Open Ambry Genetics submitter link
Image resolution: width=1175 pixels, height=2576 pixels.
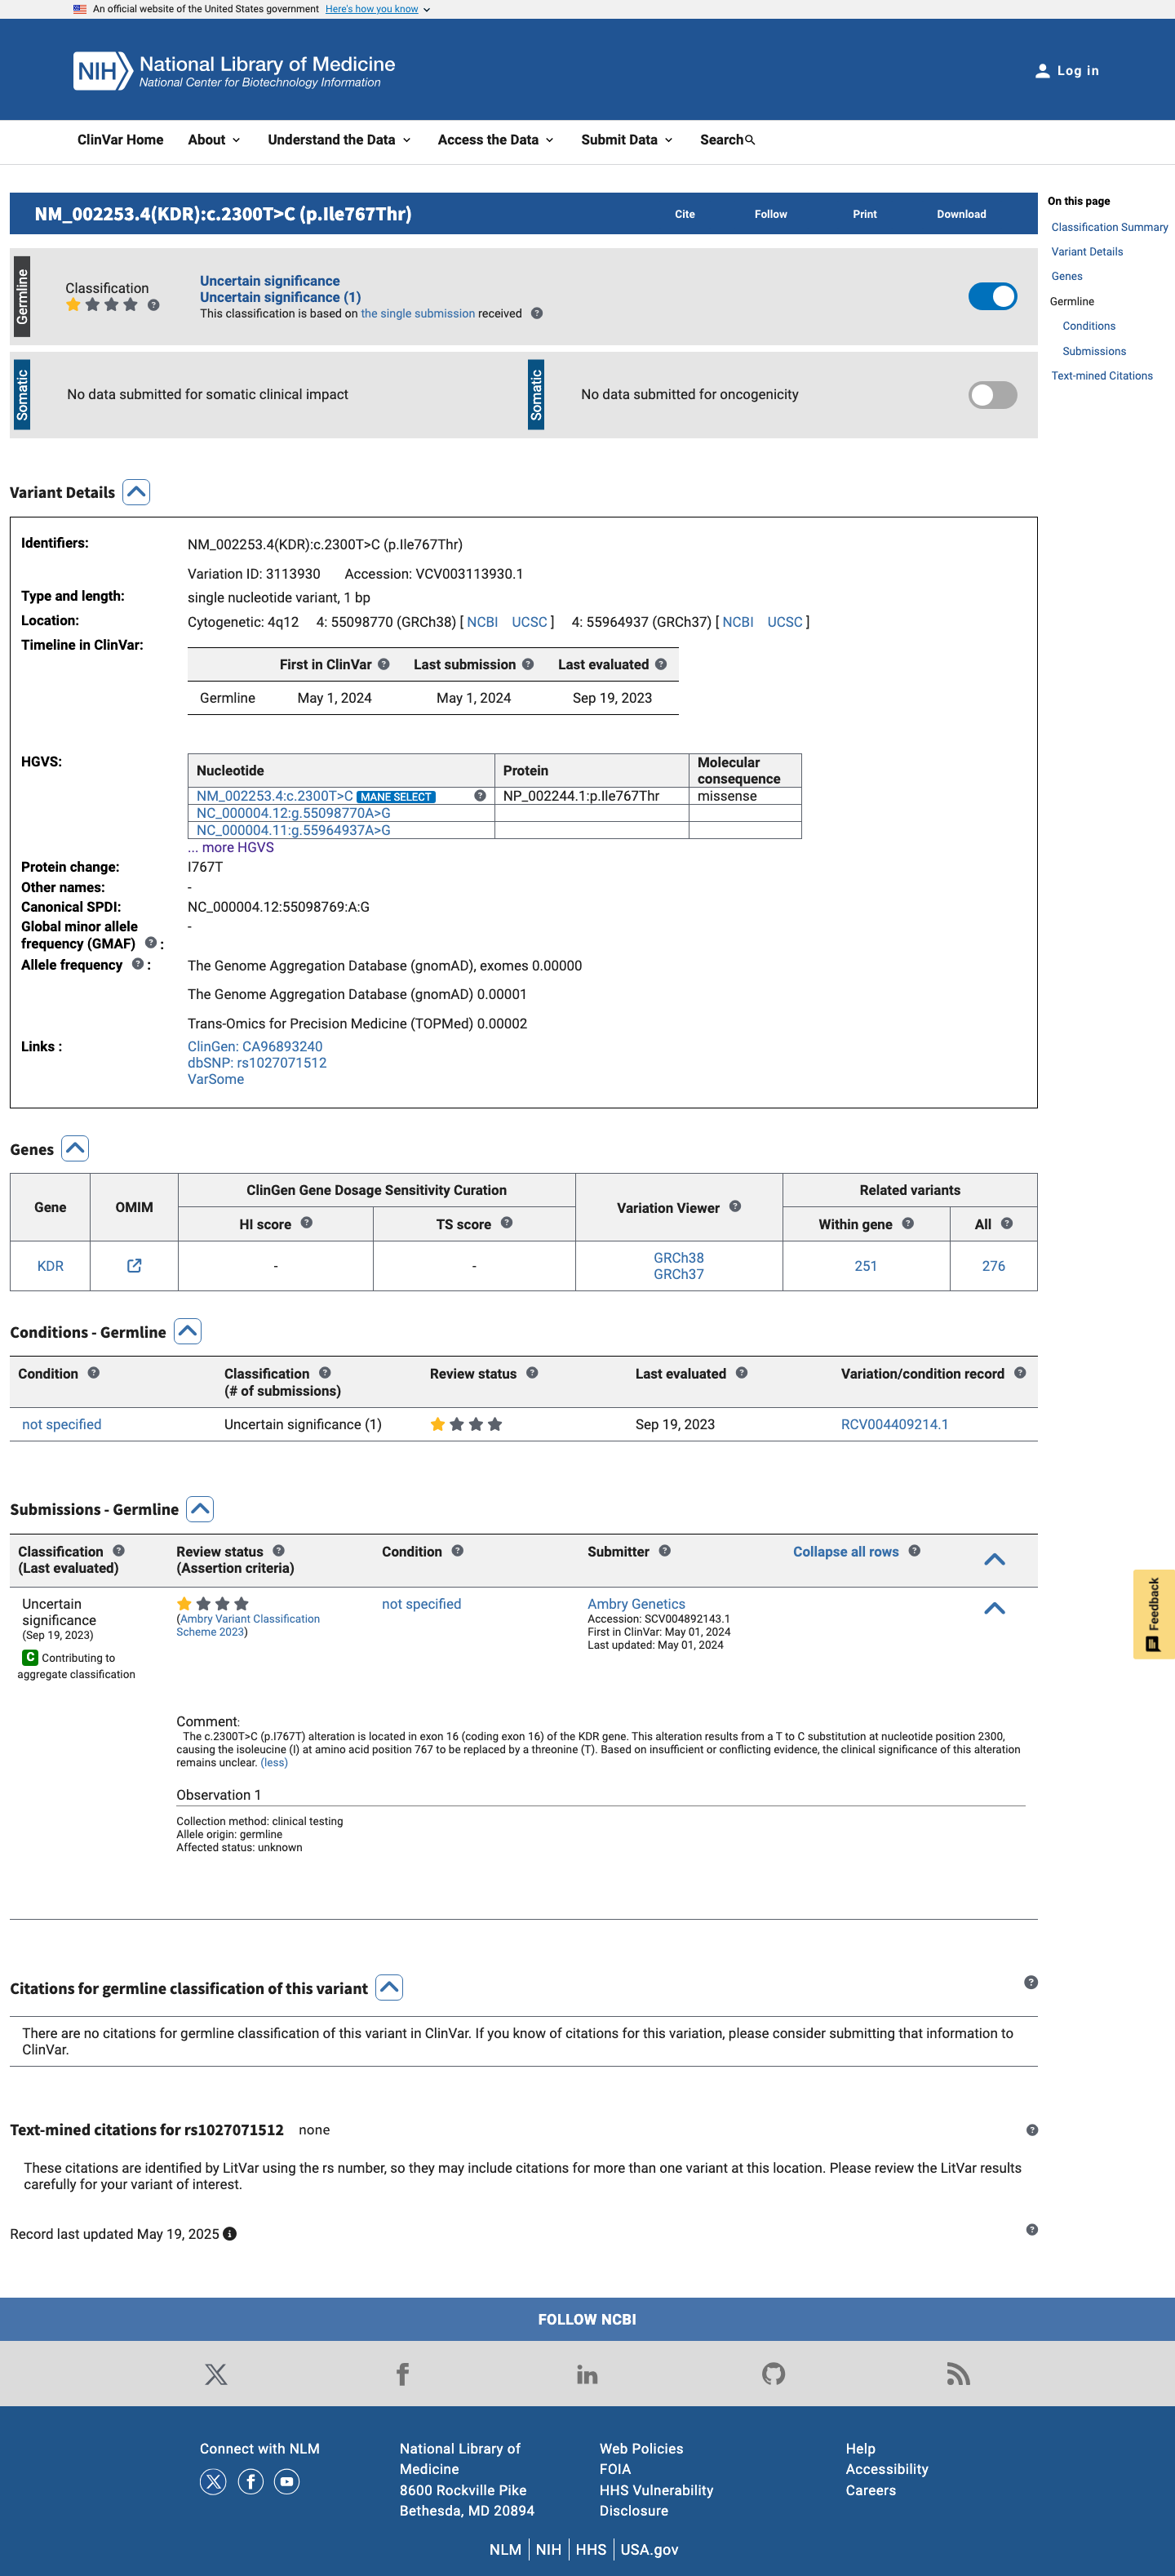[636, 1603]
